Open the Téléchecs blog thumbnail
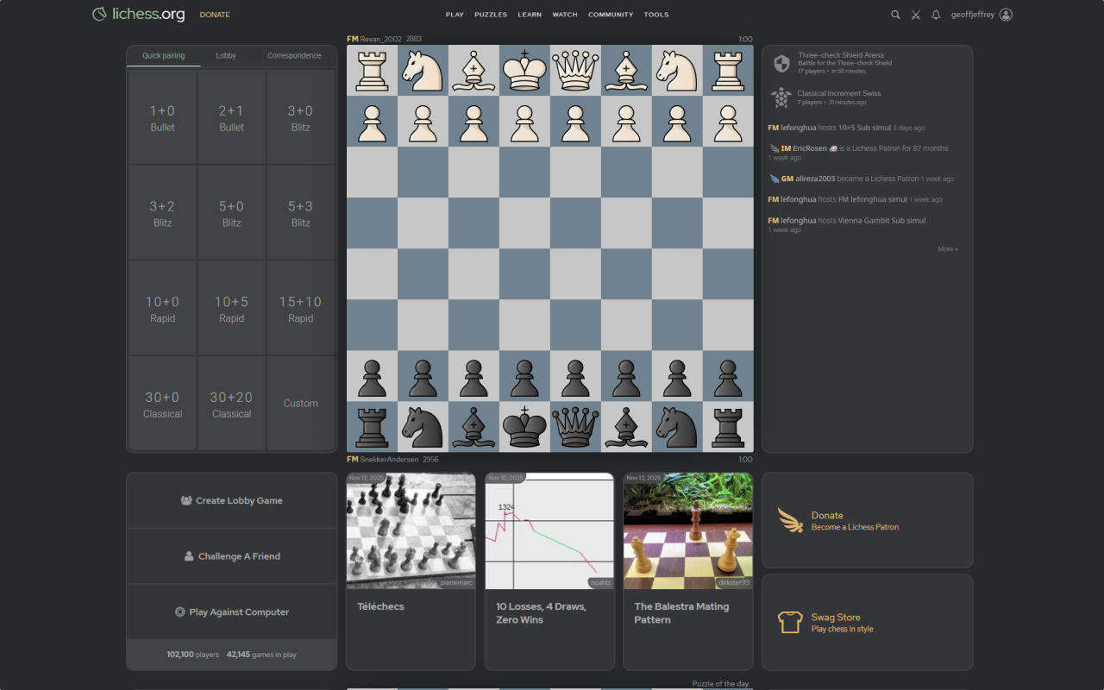This screenshot has width=1104, height=690. [x=411, y=530]
